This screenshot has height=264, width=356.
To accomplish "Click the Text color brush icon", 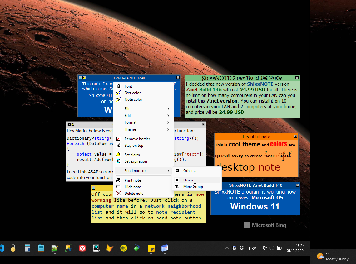I will (119, 93).
